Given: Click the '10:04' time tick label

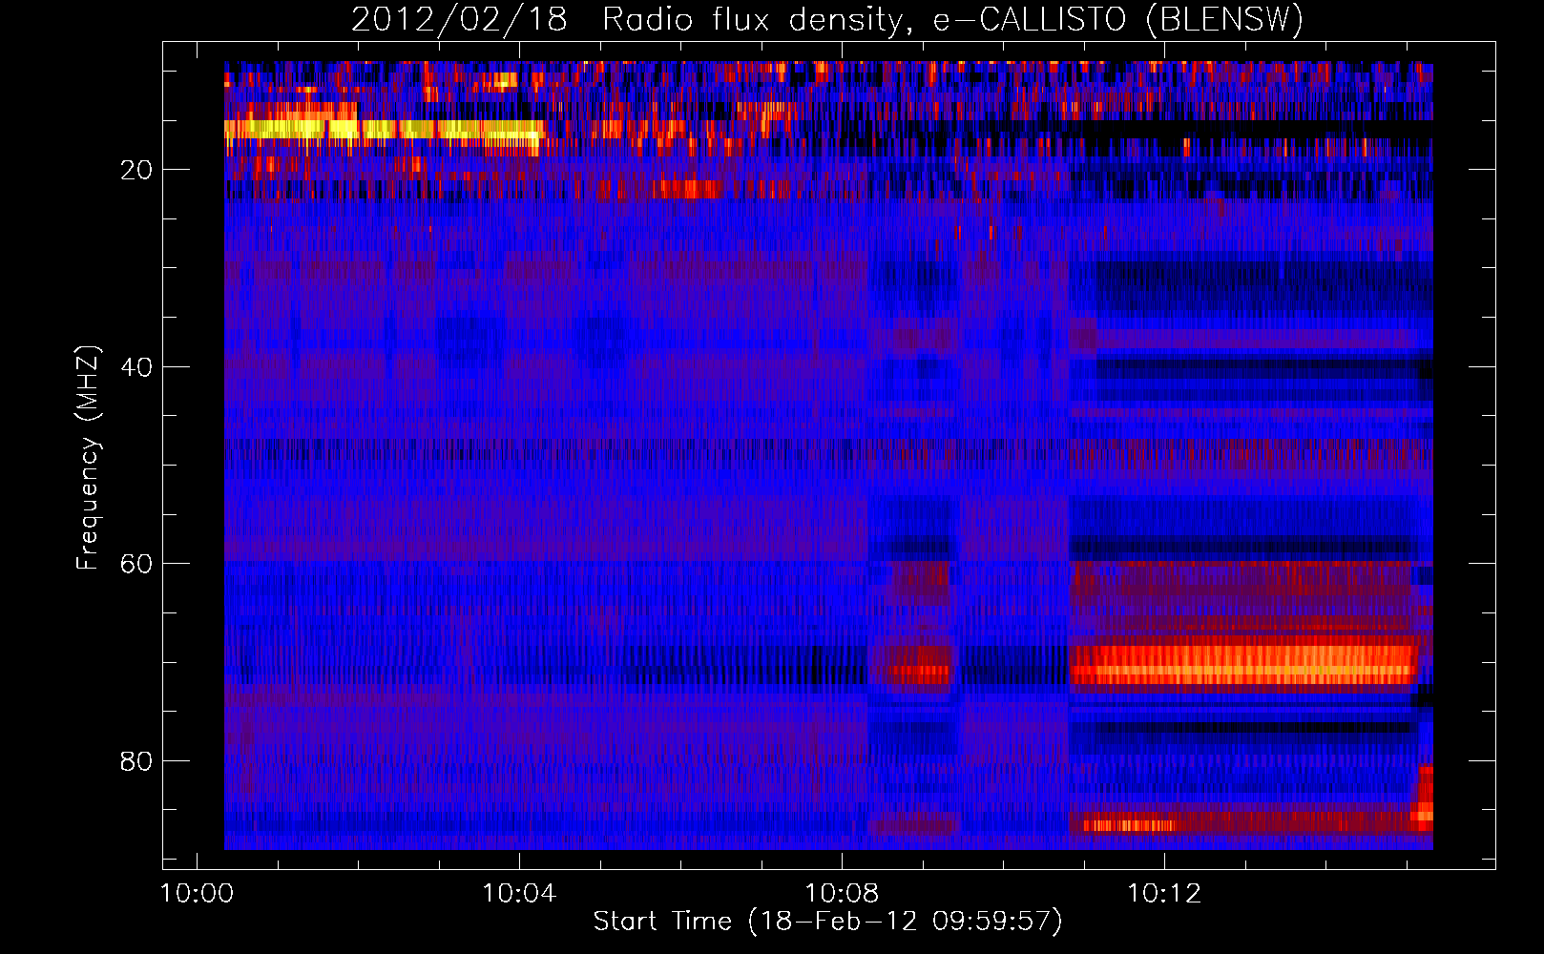Looking at the screenshot, I should click(519, 894).
